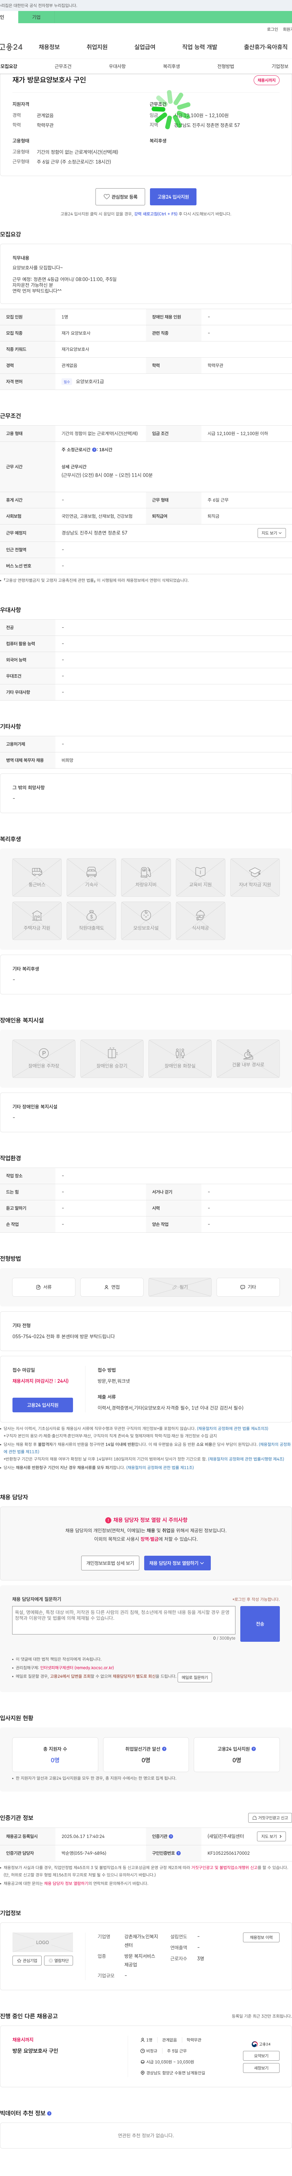Open the 실업급여 menu
Image resolution: width=292 pixels, height=2176 pixels.
(145, 47)
